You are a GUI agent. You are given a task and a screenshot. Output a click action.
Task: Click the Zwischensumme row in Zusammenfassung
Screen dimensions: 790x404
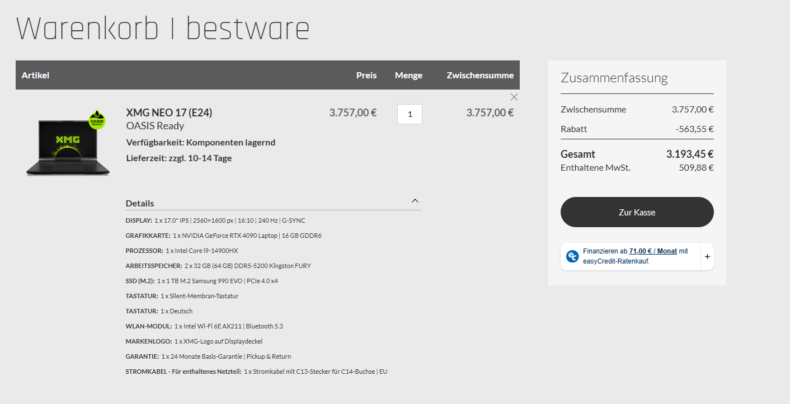(637, 110)
